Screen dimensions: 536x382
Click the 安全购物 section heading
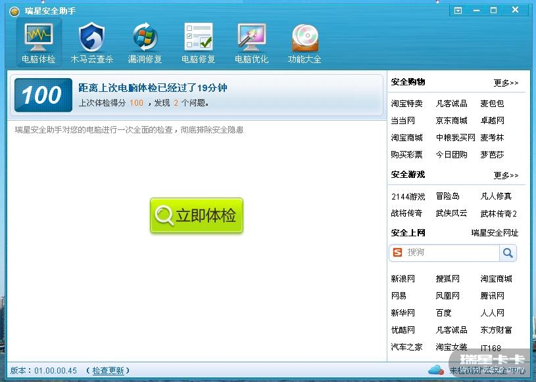408,82
